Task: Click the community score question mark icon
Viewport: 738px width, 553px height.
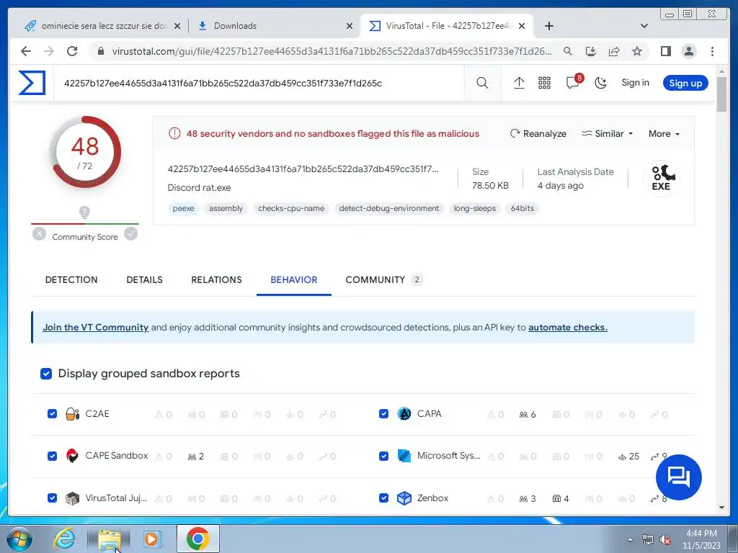Action: (x=84, y=212)
